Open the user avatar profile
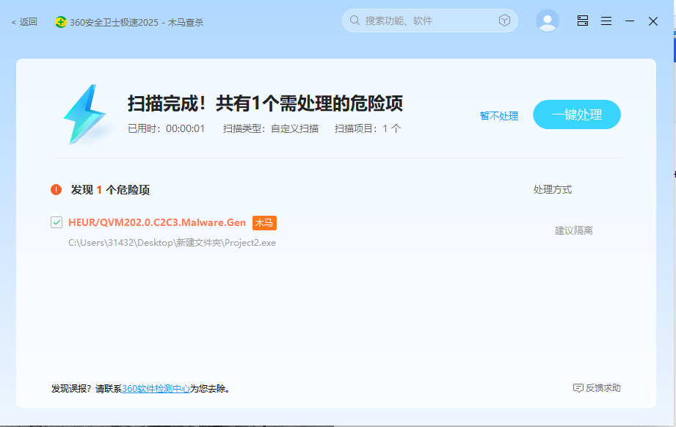The height and width of the screenshot is (427, 676). click(x=548, y=21)
